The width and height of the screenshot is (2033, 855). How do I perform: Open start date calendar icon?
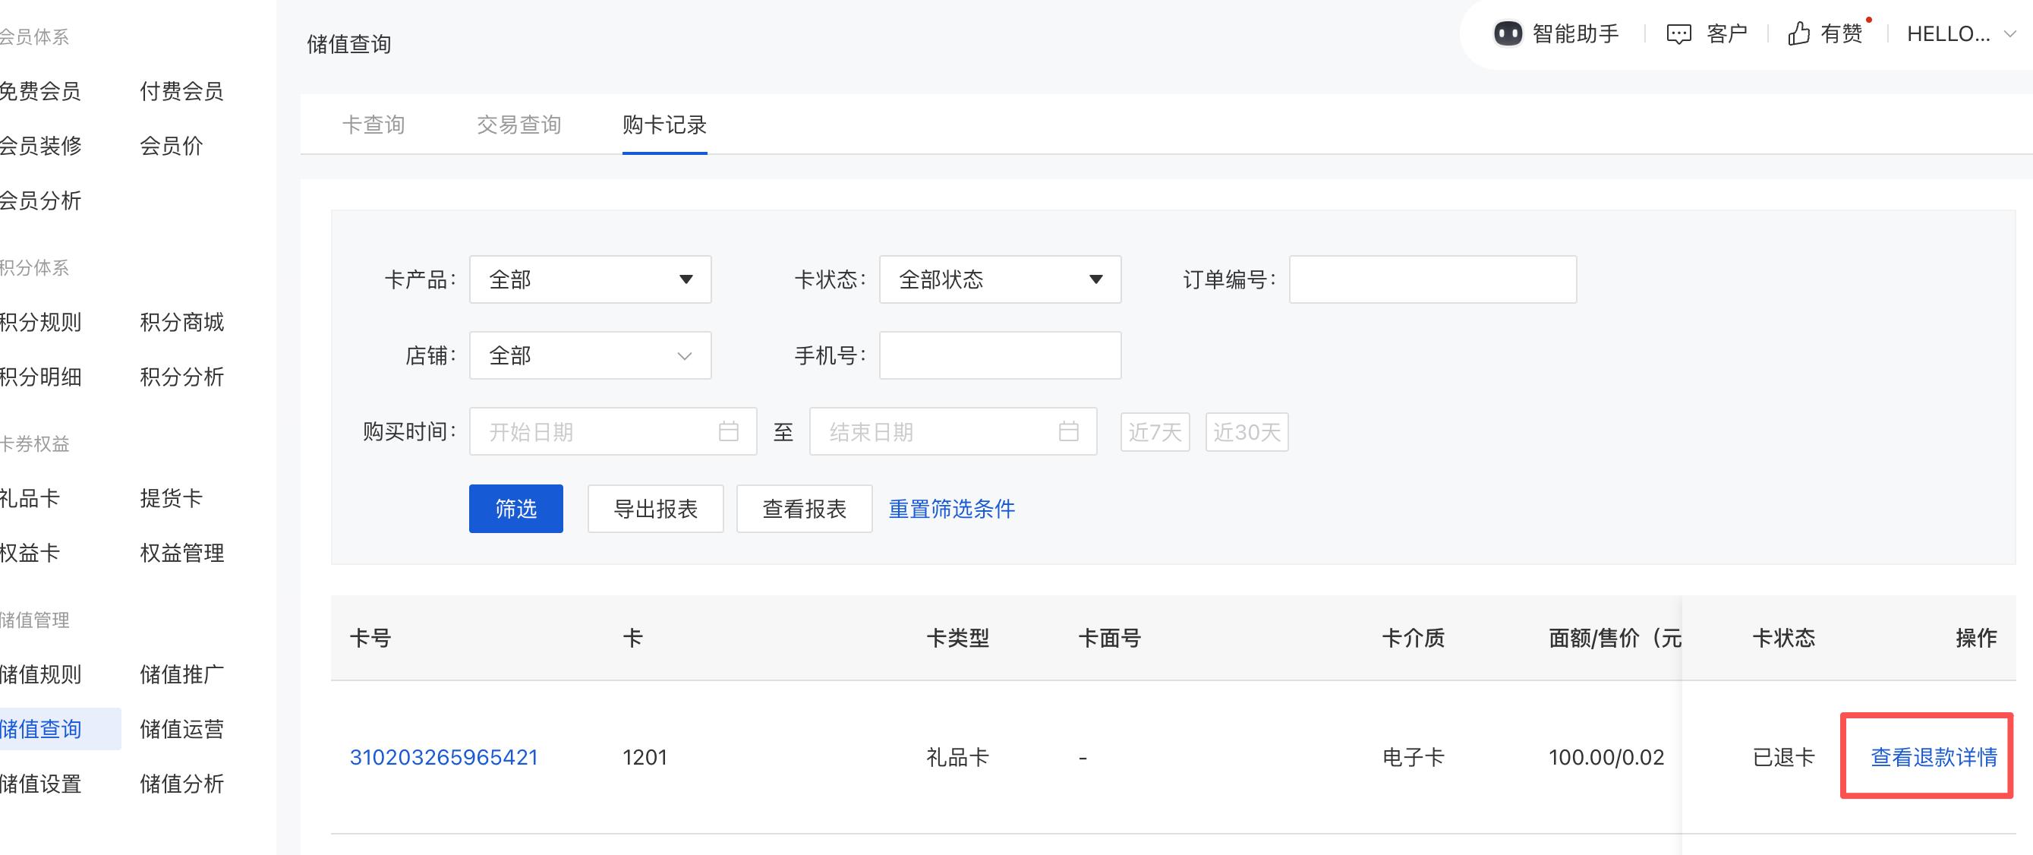point(729,431)
